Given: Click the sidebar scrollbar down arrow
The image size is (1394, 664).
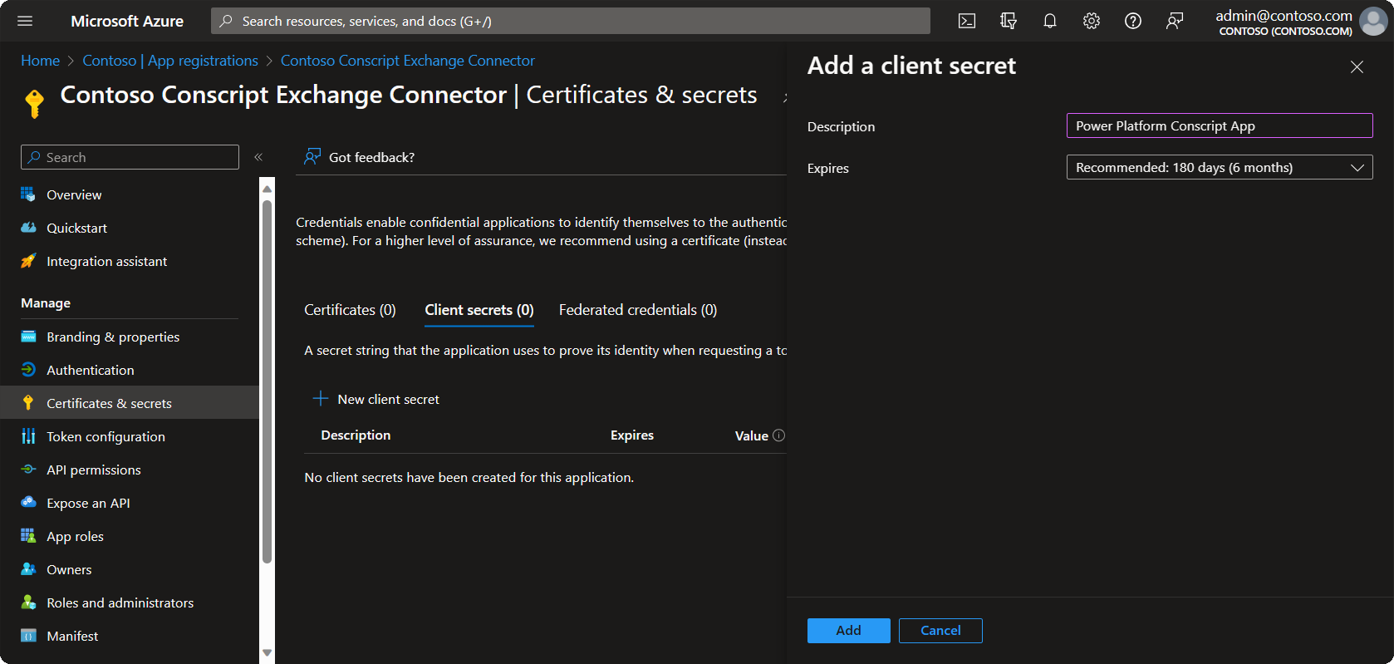Looking at the screenshot, I should [x=267, y=653].
